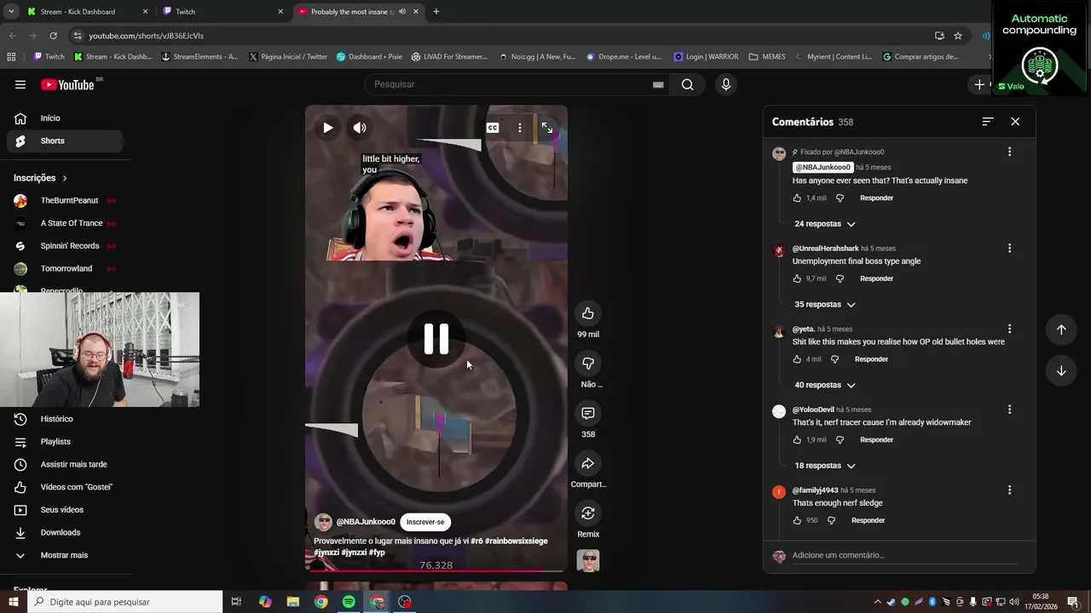The width and height of the screenshot is (1091, 613).
Task: Click the #rainbowsixsiege hashtag
Action: point(517,541)
